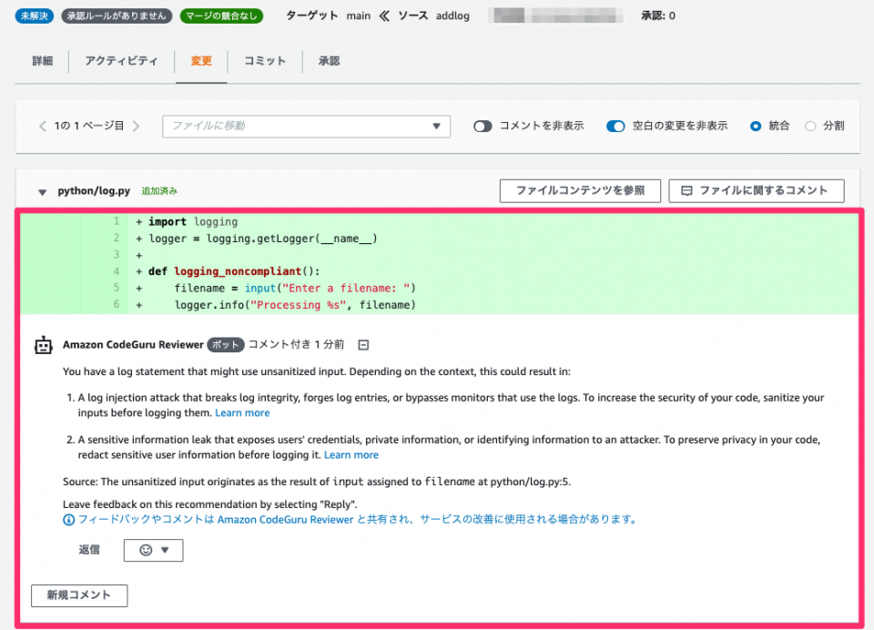874x630 pixels.
Task: Go to next page with right arrow
Action: pos(137,127)
